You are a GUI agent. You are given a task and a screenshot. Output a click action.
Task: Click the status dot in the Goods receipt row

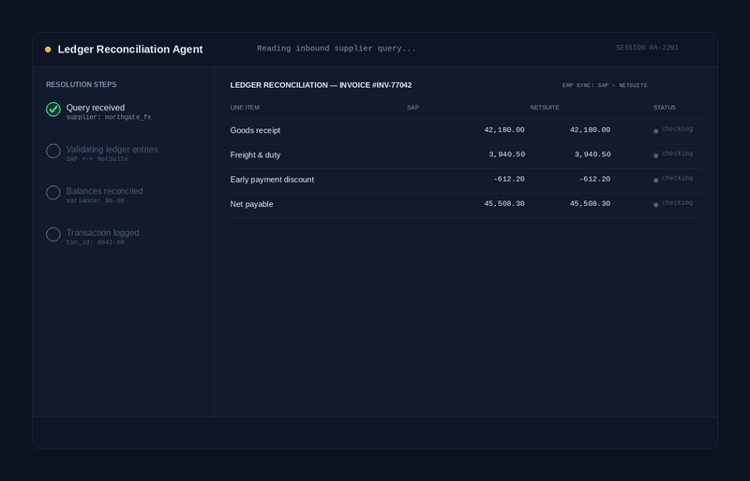point(655,131)
